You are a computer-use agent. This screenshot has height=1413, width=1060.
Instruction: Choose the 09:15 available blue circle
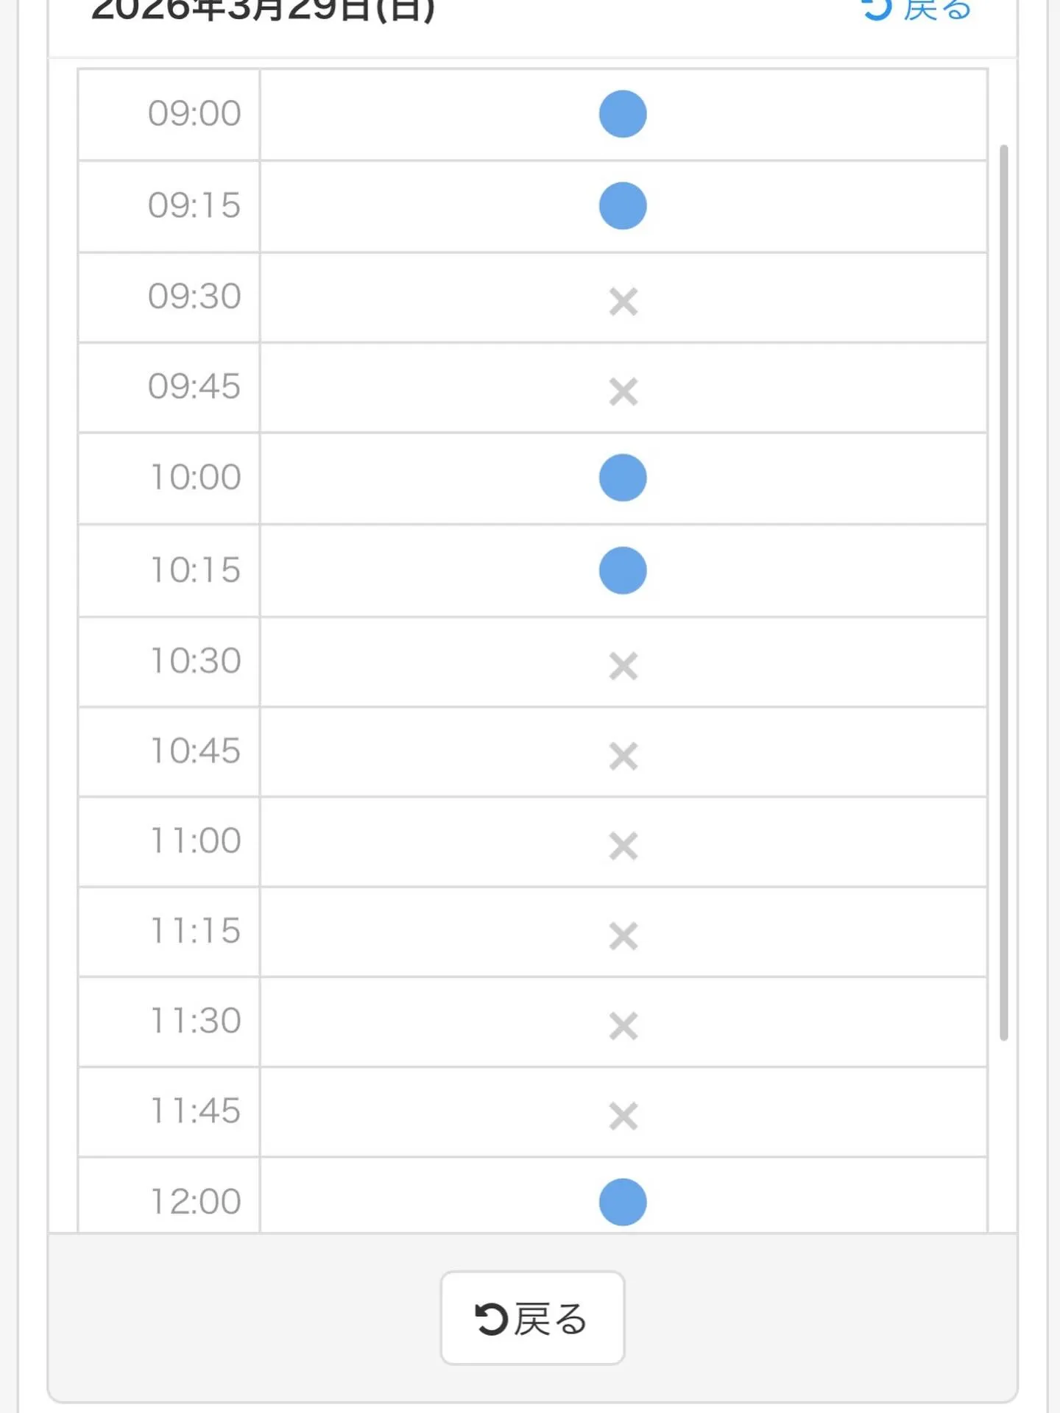[x=623, y=206]
